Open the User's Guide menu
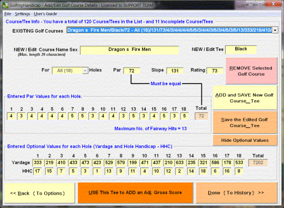 [x=45, y=14]
